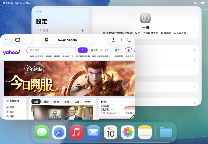The width and height of the screenshot is (208, 144).
Task: Expand the second Settings row chevron
Action: pyautogui.click(x=194, y=60)
